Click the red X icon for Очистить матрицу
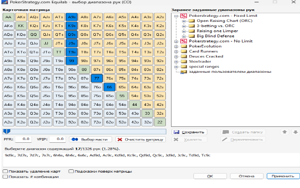Screen dimensions: 300x188 click(120, 139)
